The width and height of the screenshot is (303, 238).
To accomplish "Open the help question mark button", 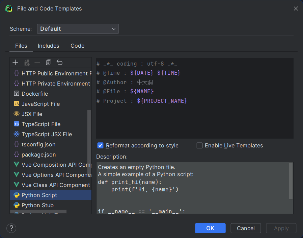I will pos(11,228).
